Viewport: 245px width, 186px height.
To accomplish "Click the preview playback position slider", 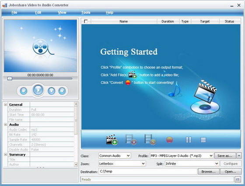I will [x=40, y=79].
